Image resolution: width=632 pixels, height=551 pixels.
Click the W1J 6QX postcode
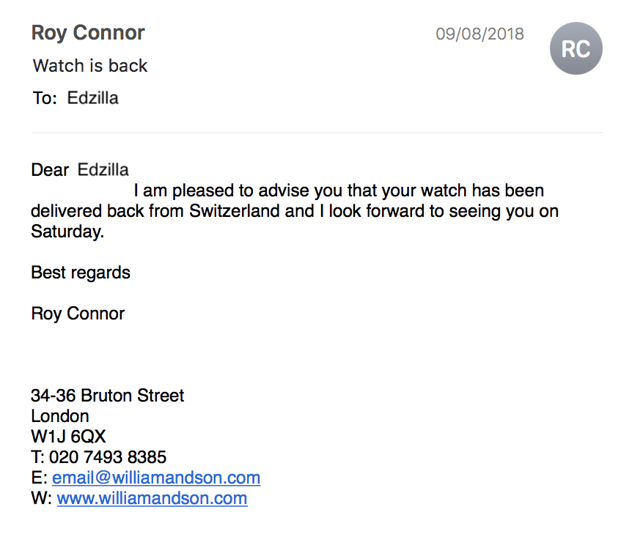(68, 437)
